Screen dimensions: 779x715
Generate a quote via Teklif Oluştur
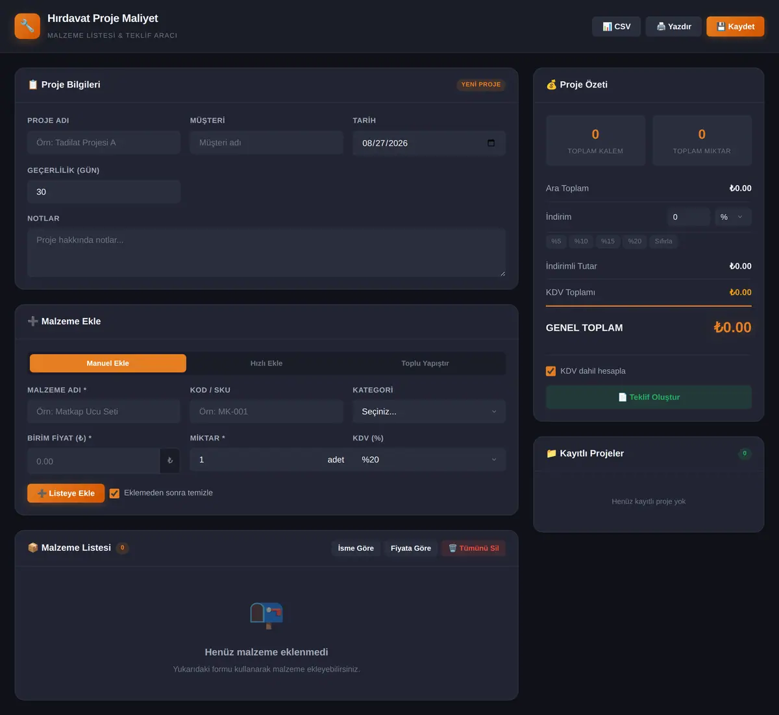649,397
